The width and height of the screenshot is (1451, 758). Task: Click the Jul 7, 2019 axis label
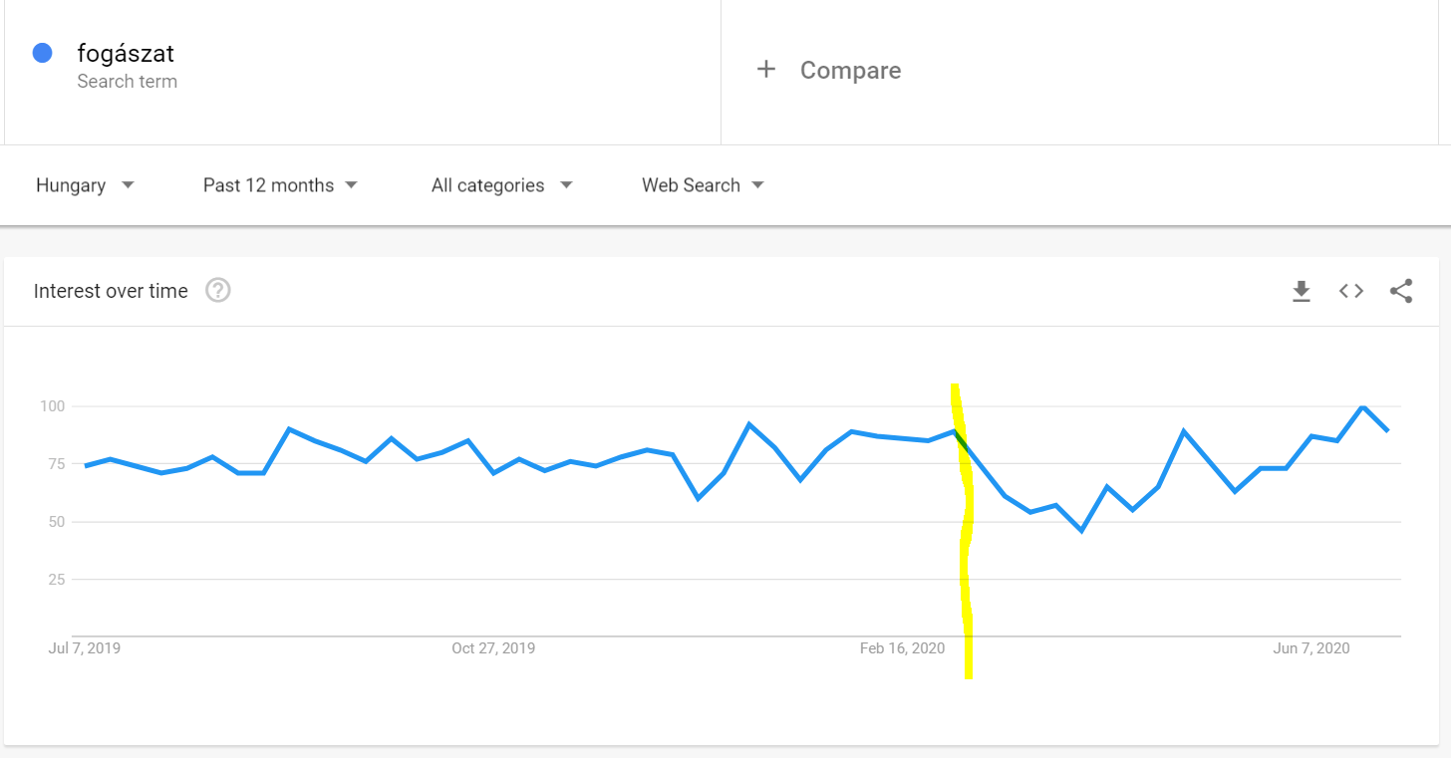click(x=85, y=648)
